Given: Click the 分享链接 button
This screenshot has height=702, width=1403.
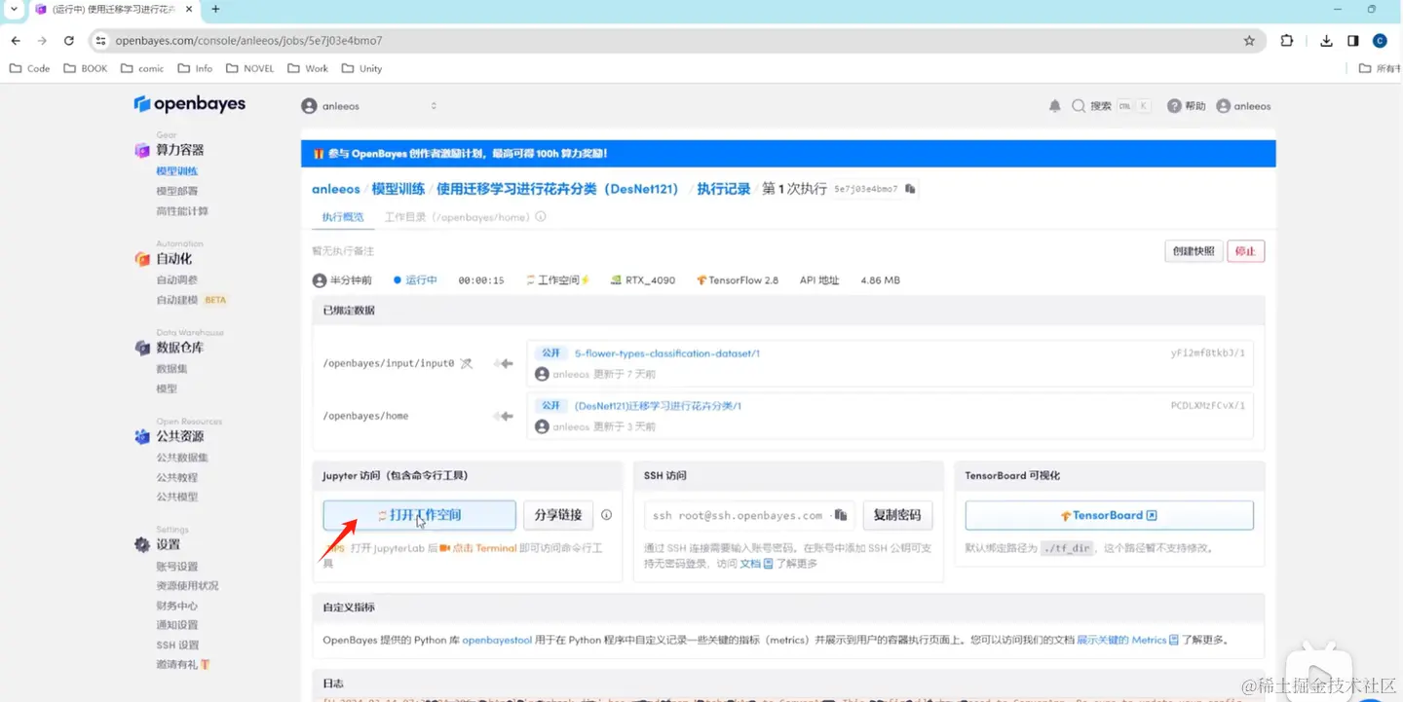Looking at the screenshot, I should click(558, 515).
